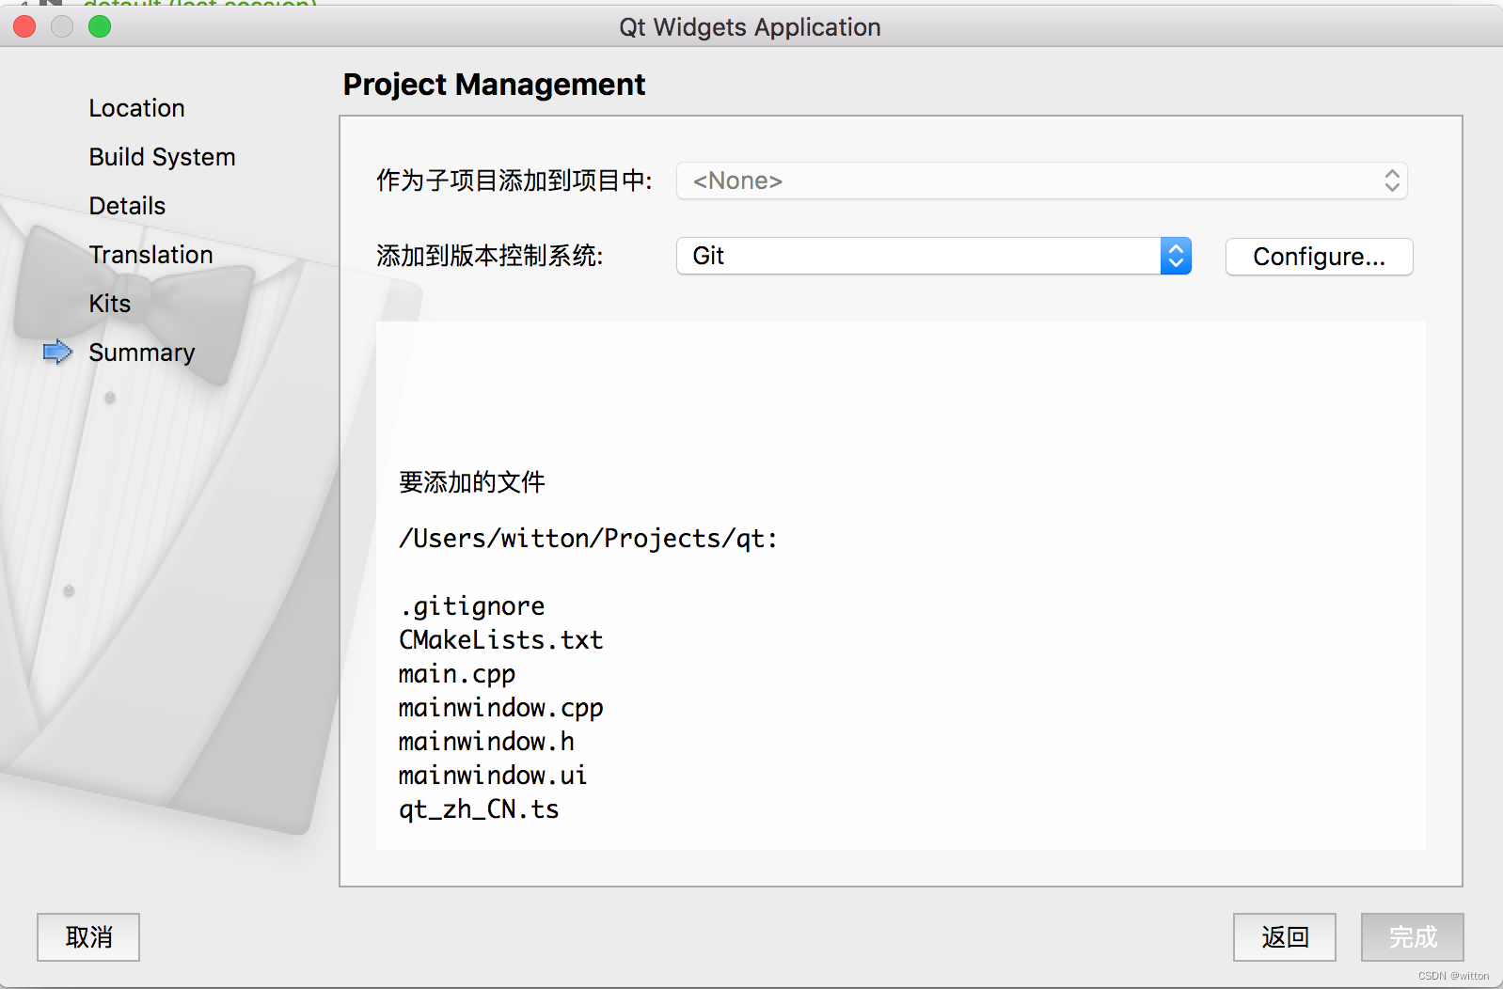Select the Build System wizard step
Screen dimensions: 1503x989
coord(162,157)
